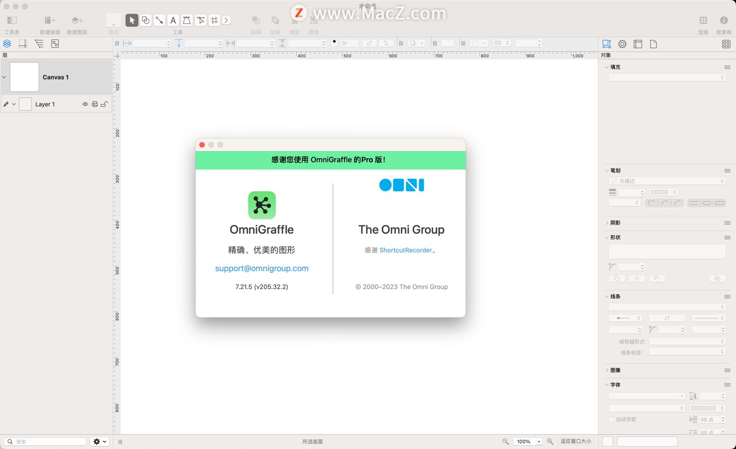
Task: Toggle Layer 1 visibility eye
Action: tap(85, 104)
